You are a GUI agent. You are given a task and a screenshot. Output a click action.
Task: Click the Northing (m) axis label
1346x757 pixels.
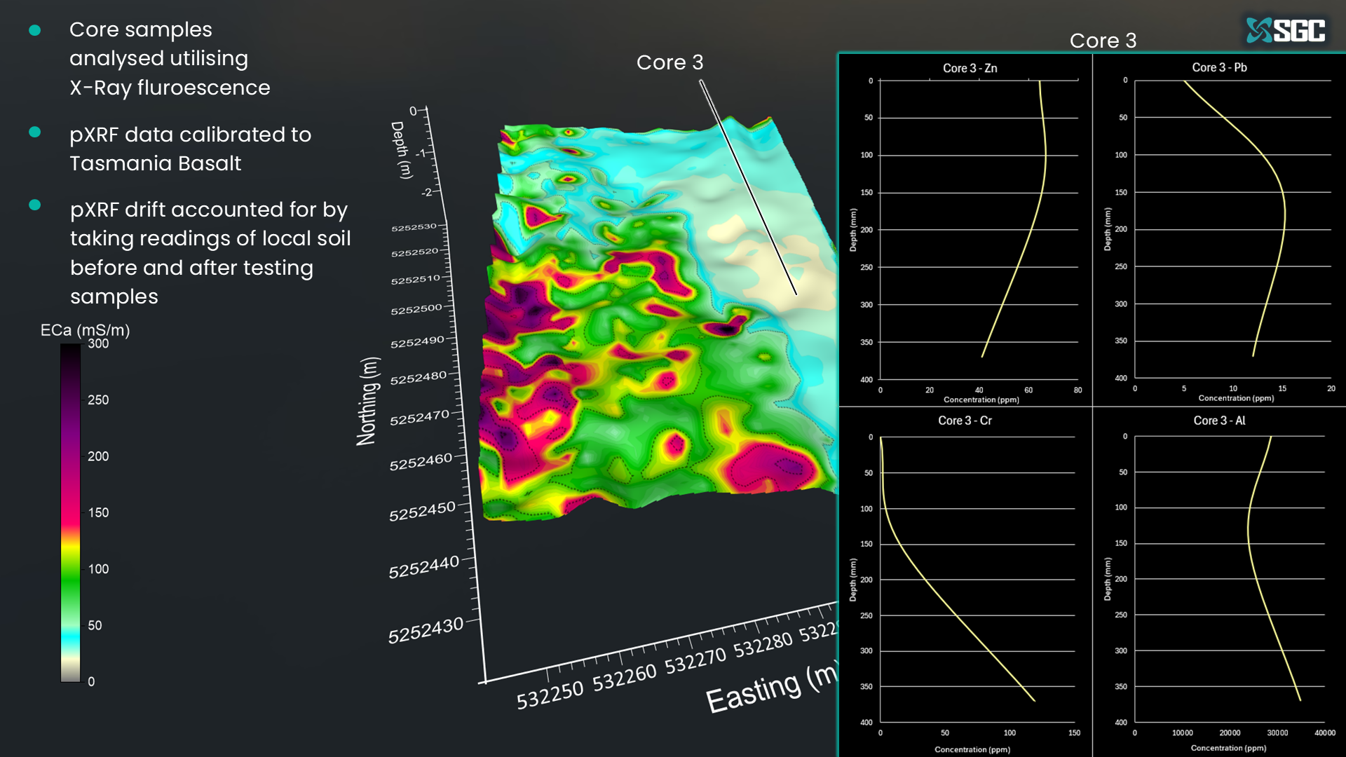click(x=368, y=401)
